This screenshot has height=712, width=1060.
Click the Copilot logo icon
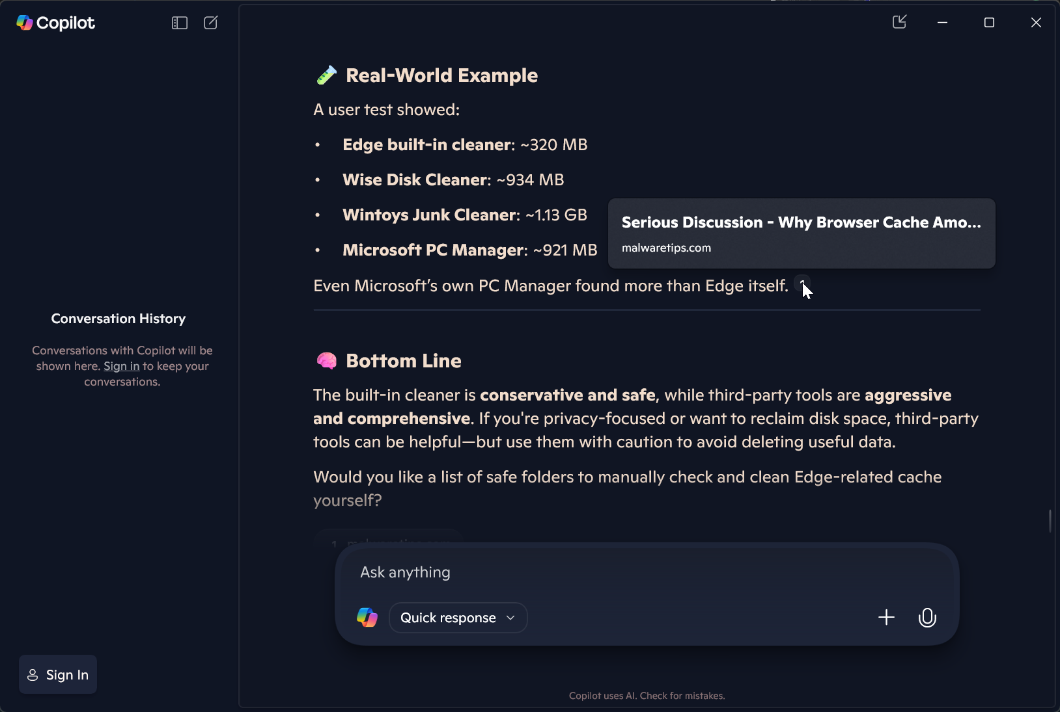pyautogui.click(x=25, y=23)
